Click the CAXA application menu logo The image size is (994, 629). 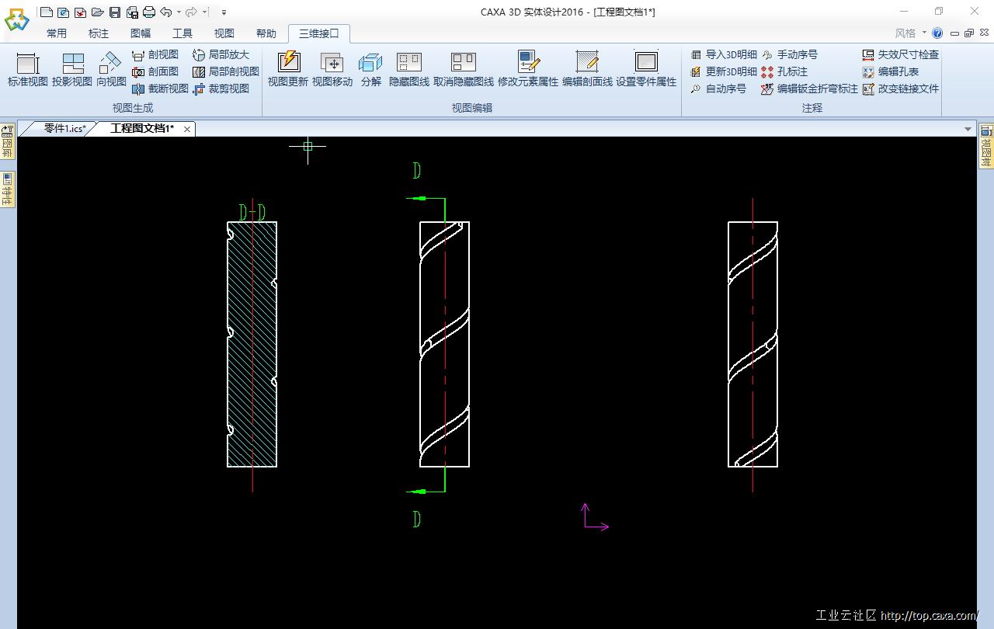point(16,19)
